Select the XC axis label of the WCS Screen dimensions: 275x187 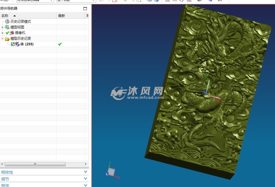point(219,101)
